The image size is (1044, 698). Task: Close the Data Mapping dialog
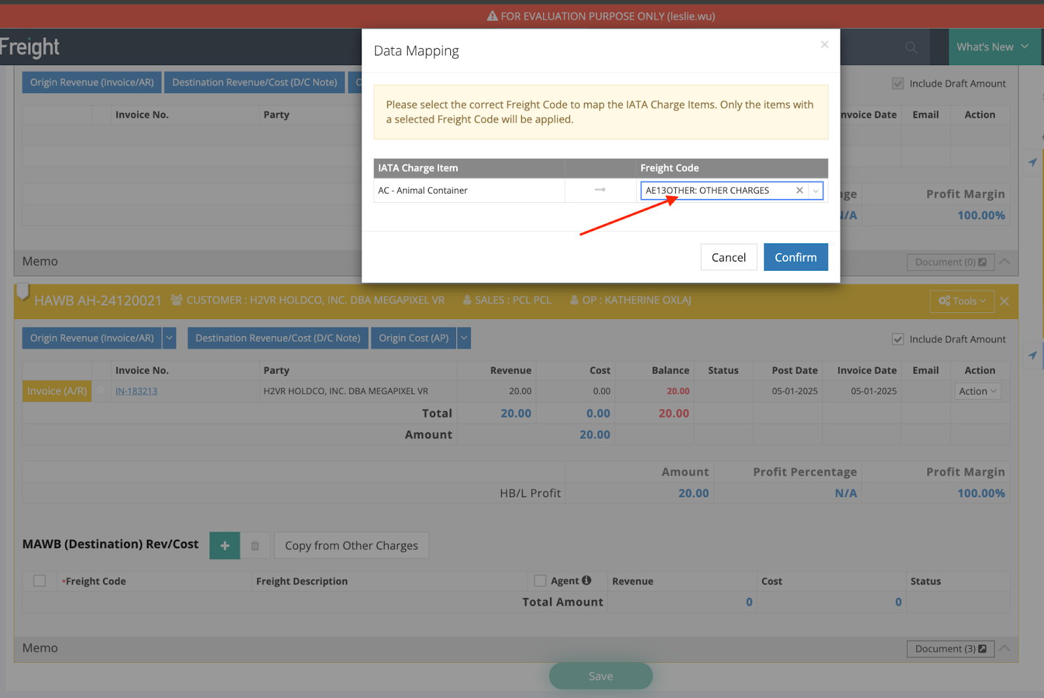(x=824, y=44)
